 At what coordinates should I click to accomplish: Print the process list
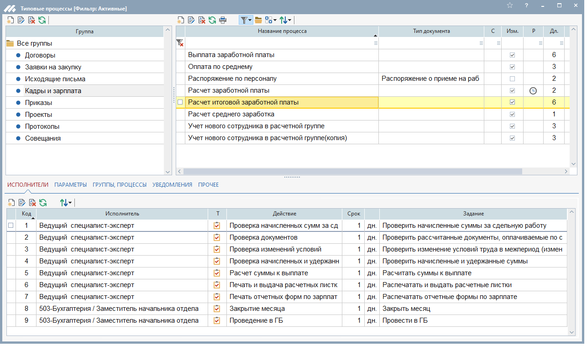(223, 20)
